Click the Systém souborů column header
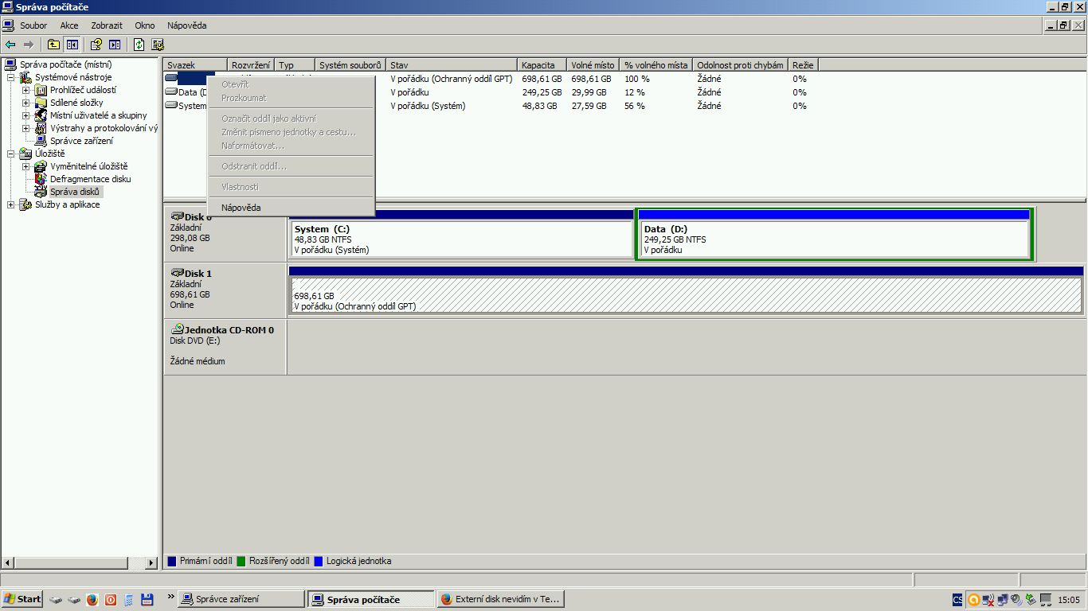The image size is (1088, 611). [350, 64]
